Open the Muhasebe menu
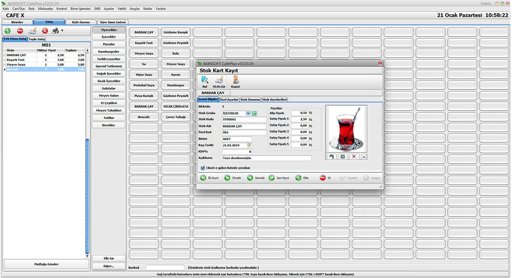The width and height of the screenshot is (512, 278). 46,9
